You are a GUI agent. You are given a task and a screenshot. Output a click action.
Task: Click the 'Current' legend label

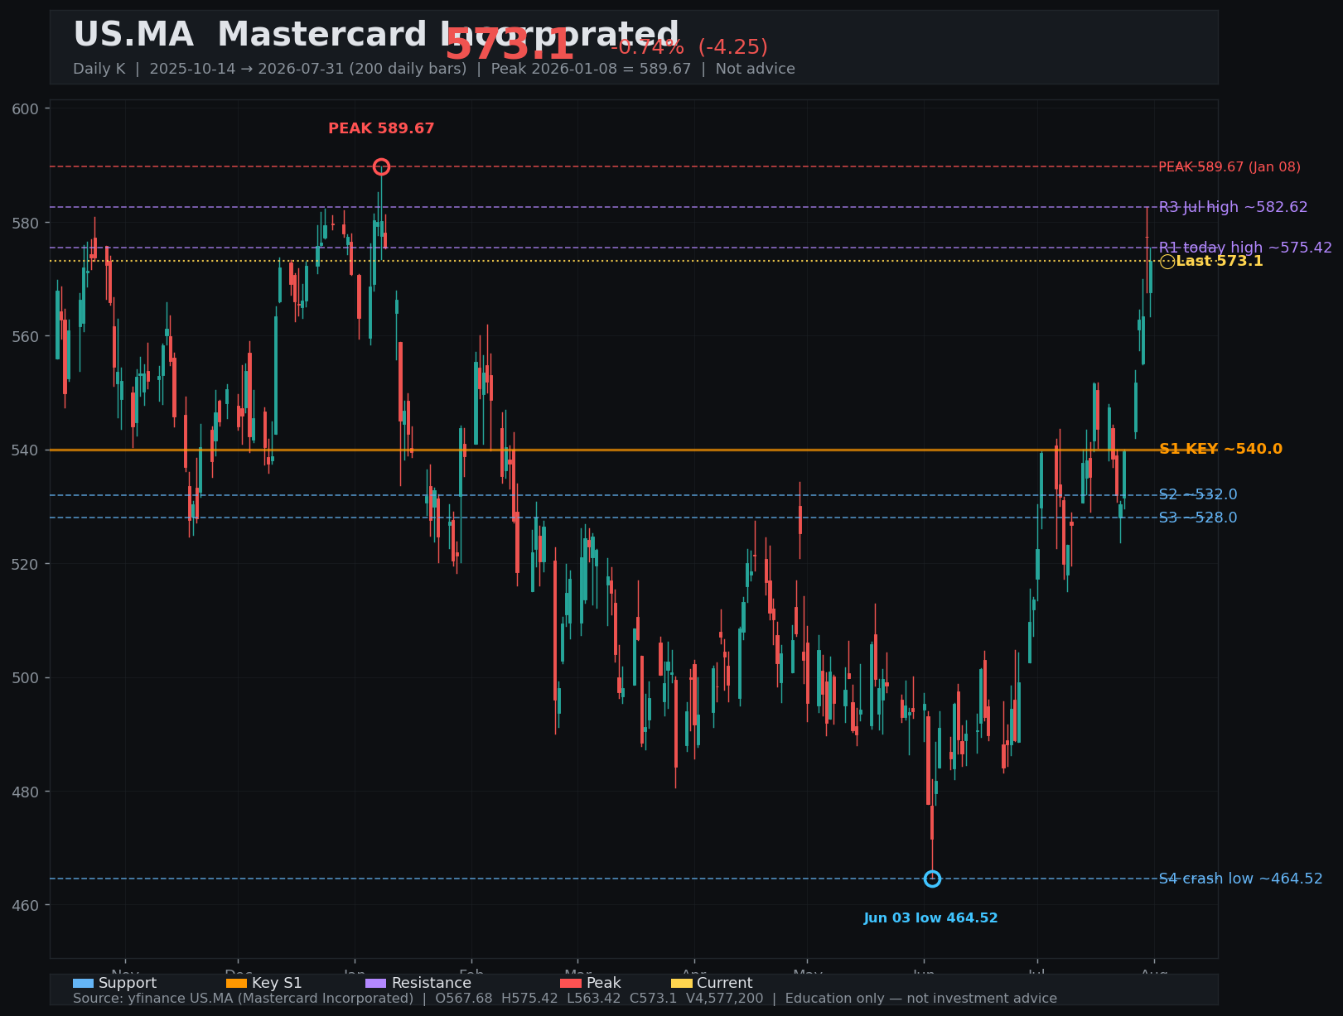pos(725,984)
